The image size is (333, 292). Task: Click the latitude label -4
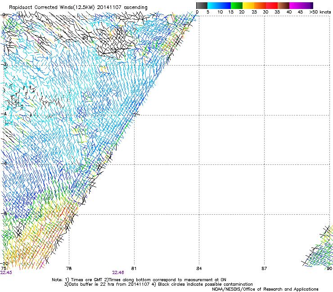tap(4, 114)
